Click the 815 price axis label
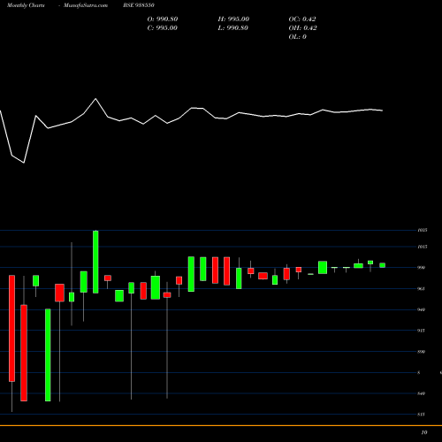This screenshot has width=442, height=442. (x=422, y=415)
